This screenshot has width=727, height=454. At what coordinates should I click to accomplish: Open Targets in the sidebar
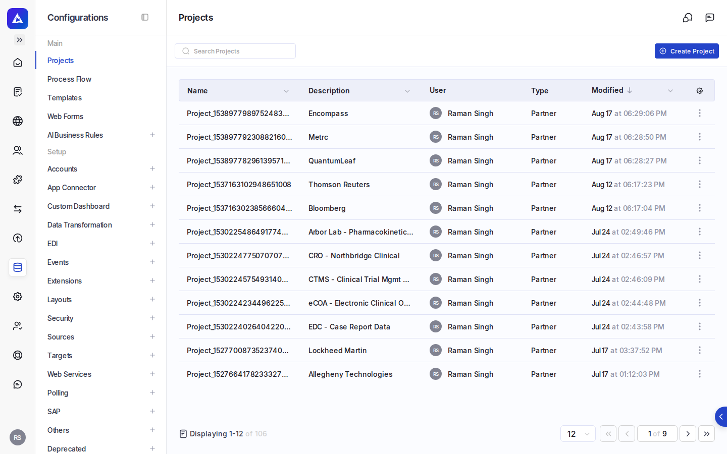[60, 356]
